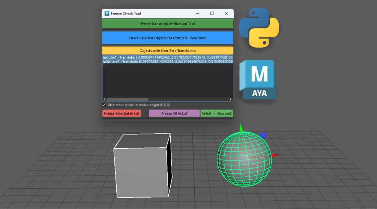The width and height of the screenshot is (377, 209).
Task: Select the green wireframe sphere in viewport
Action: [x=244, y=159]
